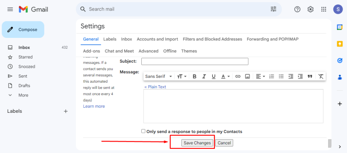
Task: Create new label plus icon
Action: coord(65,111)
